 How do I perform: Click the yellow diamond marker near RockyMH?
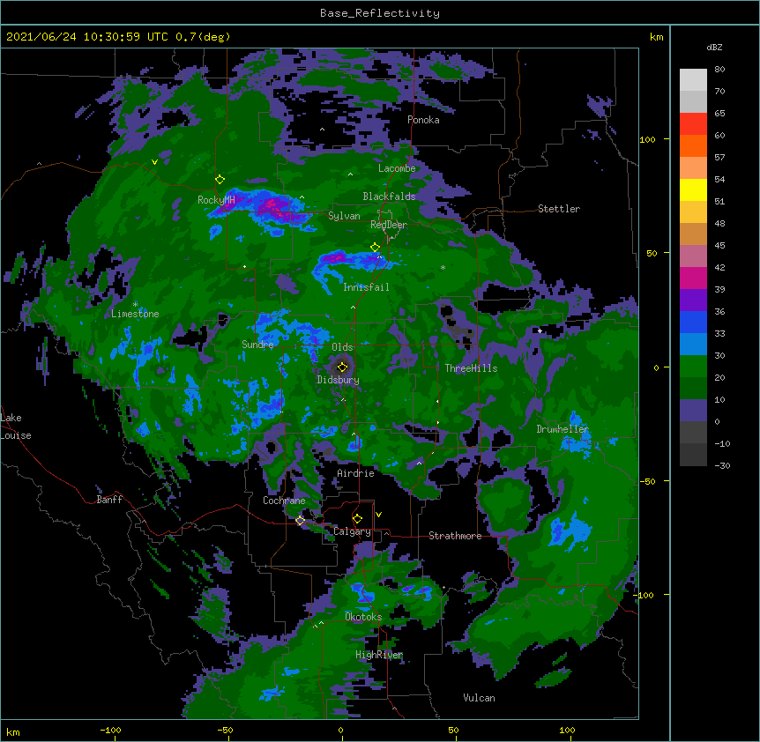pos(220,180)
